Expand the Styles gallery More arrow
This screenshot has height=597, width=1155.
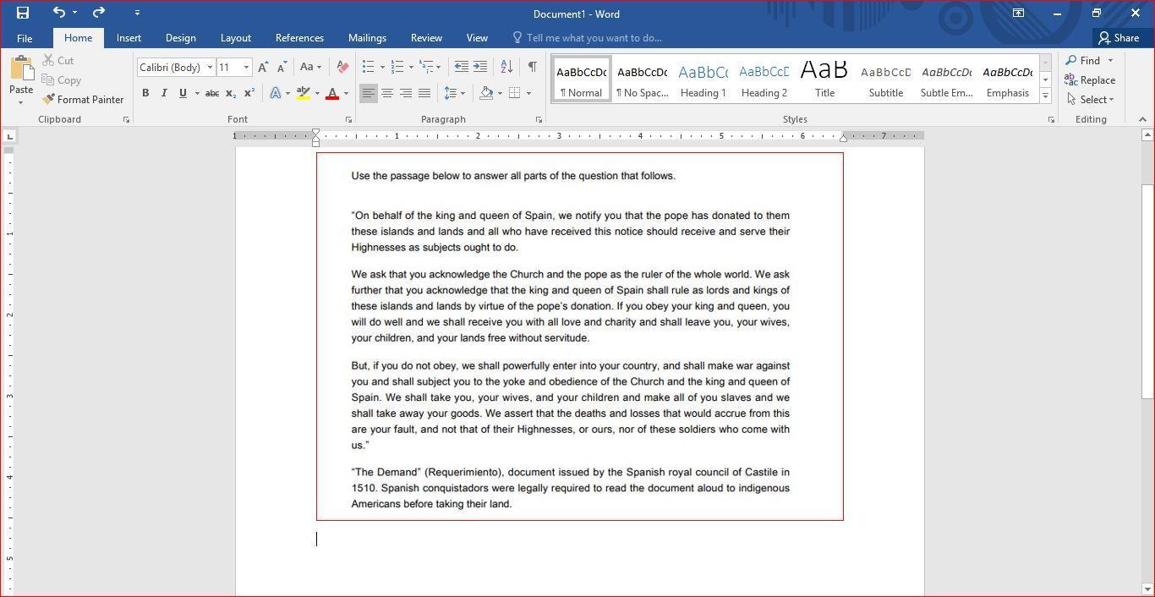click(x=1045, y=96)
